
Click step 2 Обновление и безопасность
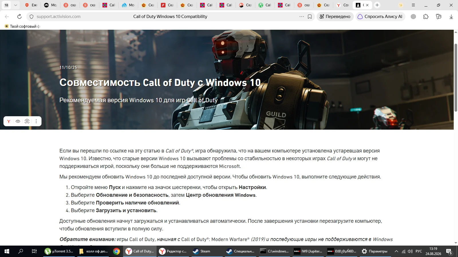pyautogui.click(x=164, y=195)
